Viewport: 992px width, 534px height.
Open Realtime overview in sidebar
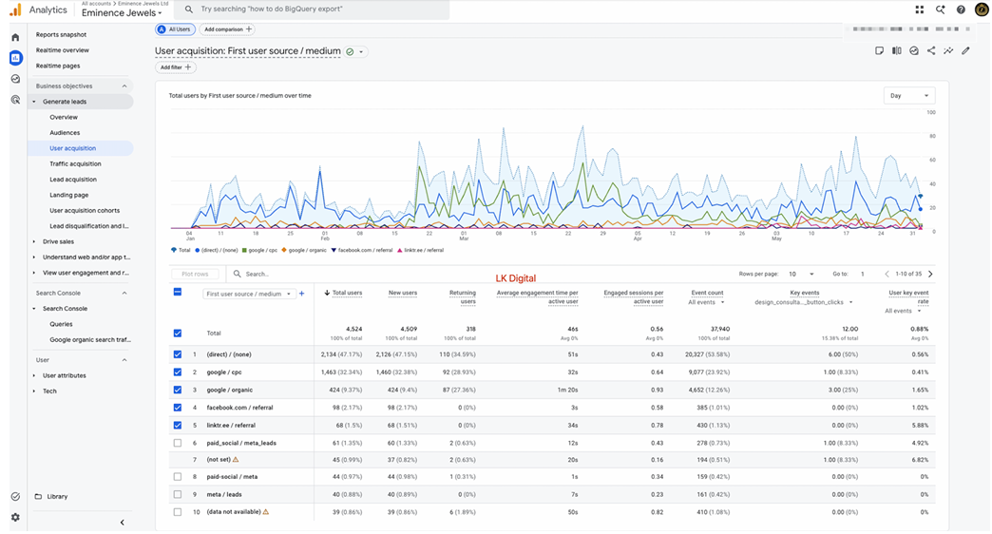pyautogui.click(x=63, y=50)
